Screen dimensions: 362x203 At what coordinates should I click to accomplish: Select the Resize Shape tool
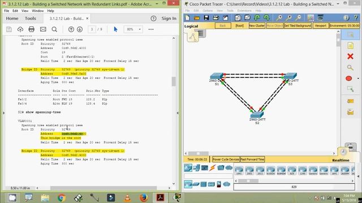pos(350,89)
